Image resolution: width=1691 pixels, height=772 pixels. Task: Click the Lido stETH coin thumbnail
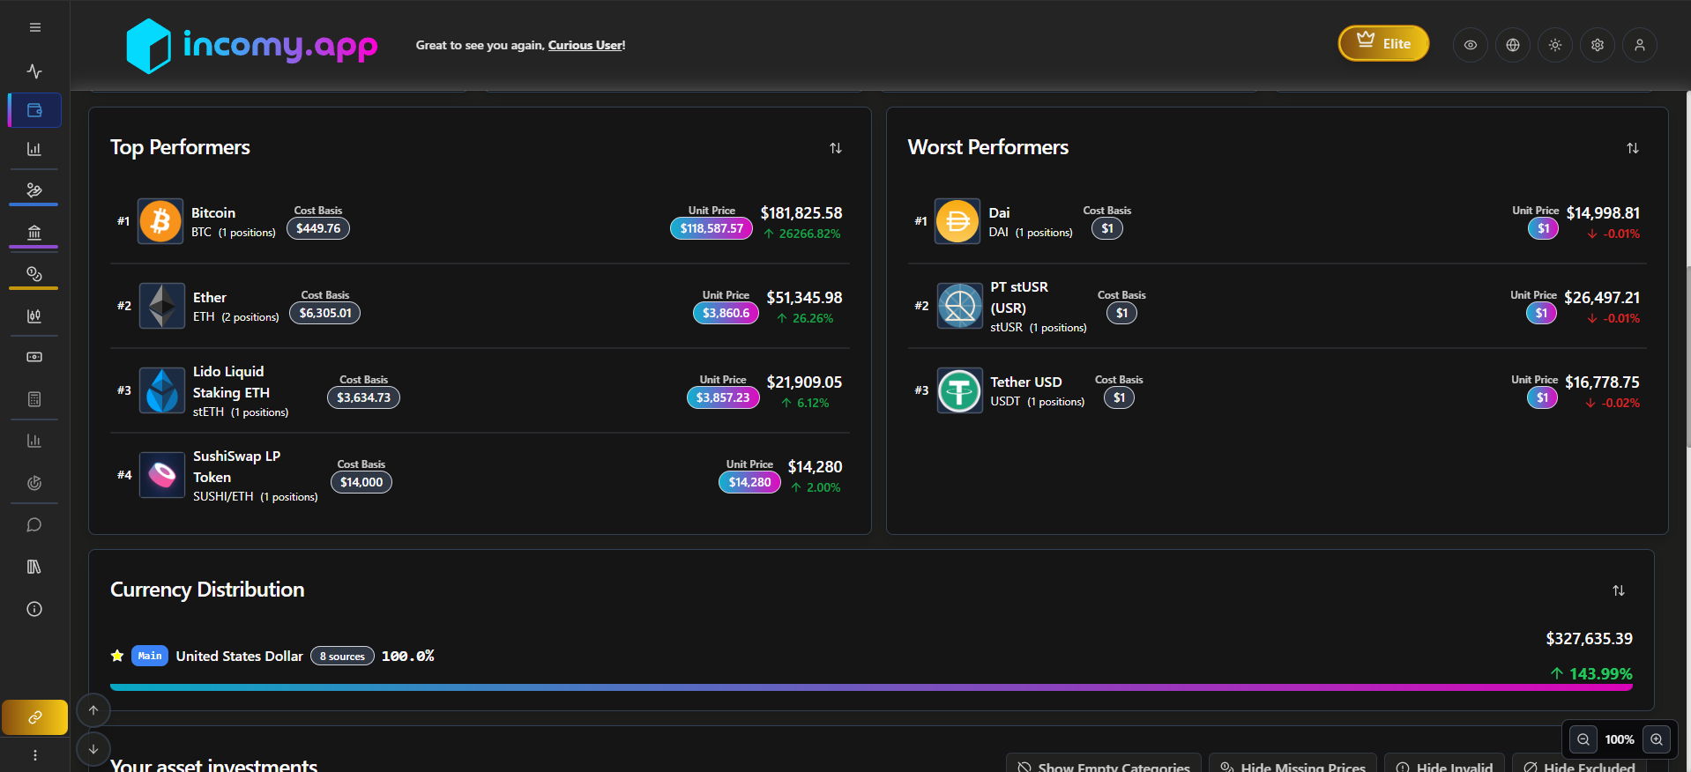click(161, 390)
